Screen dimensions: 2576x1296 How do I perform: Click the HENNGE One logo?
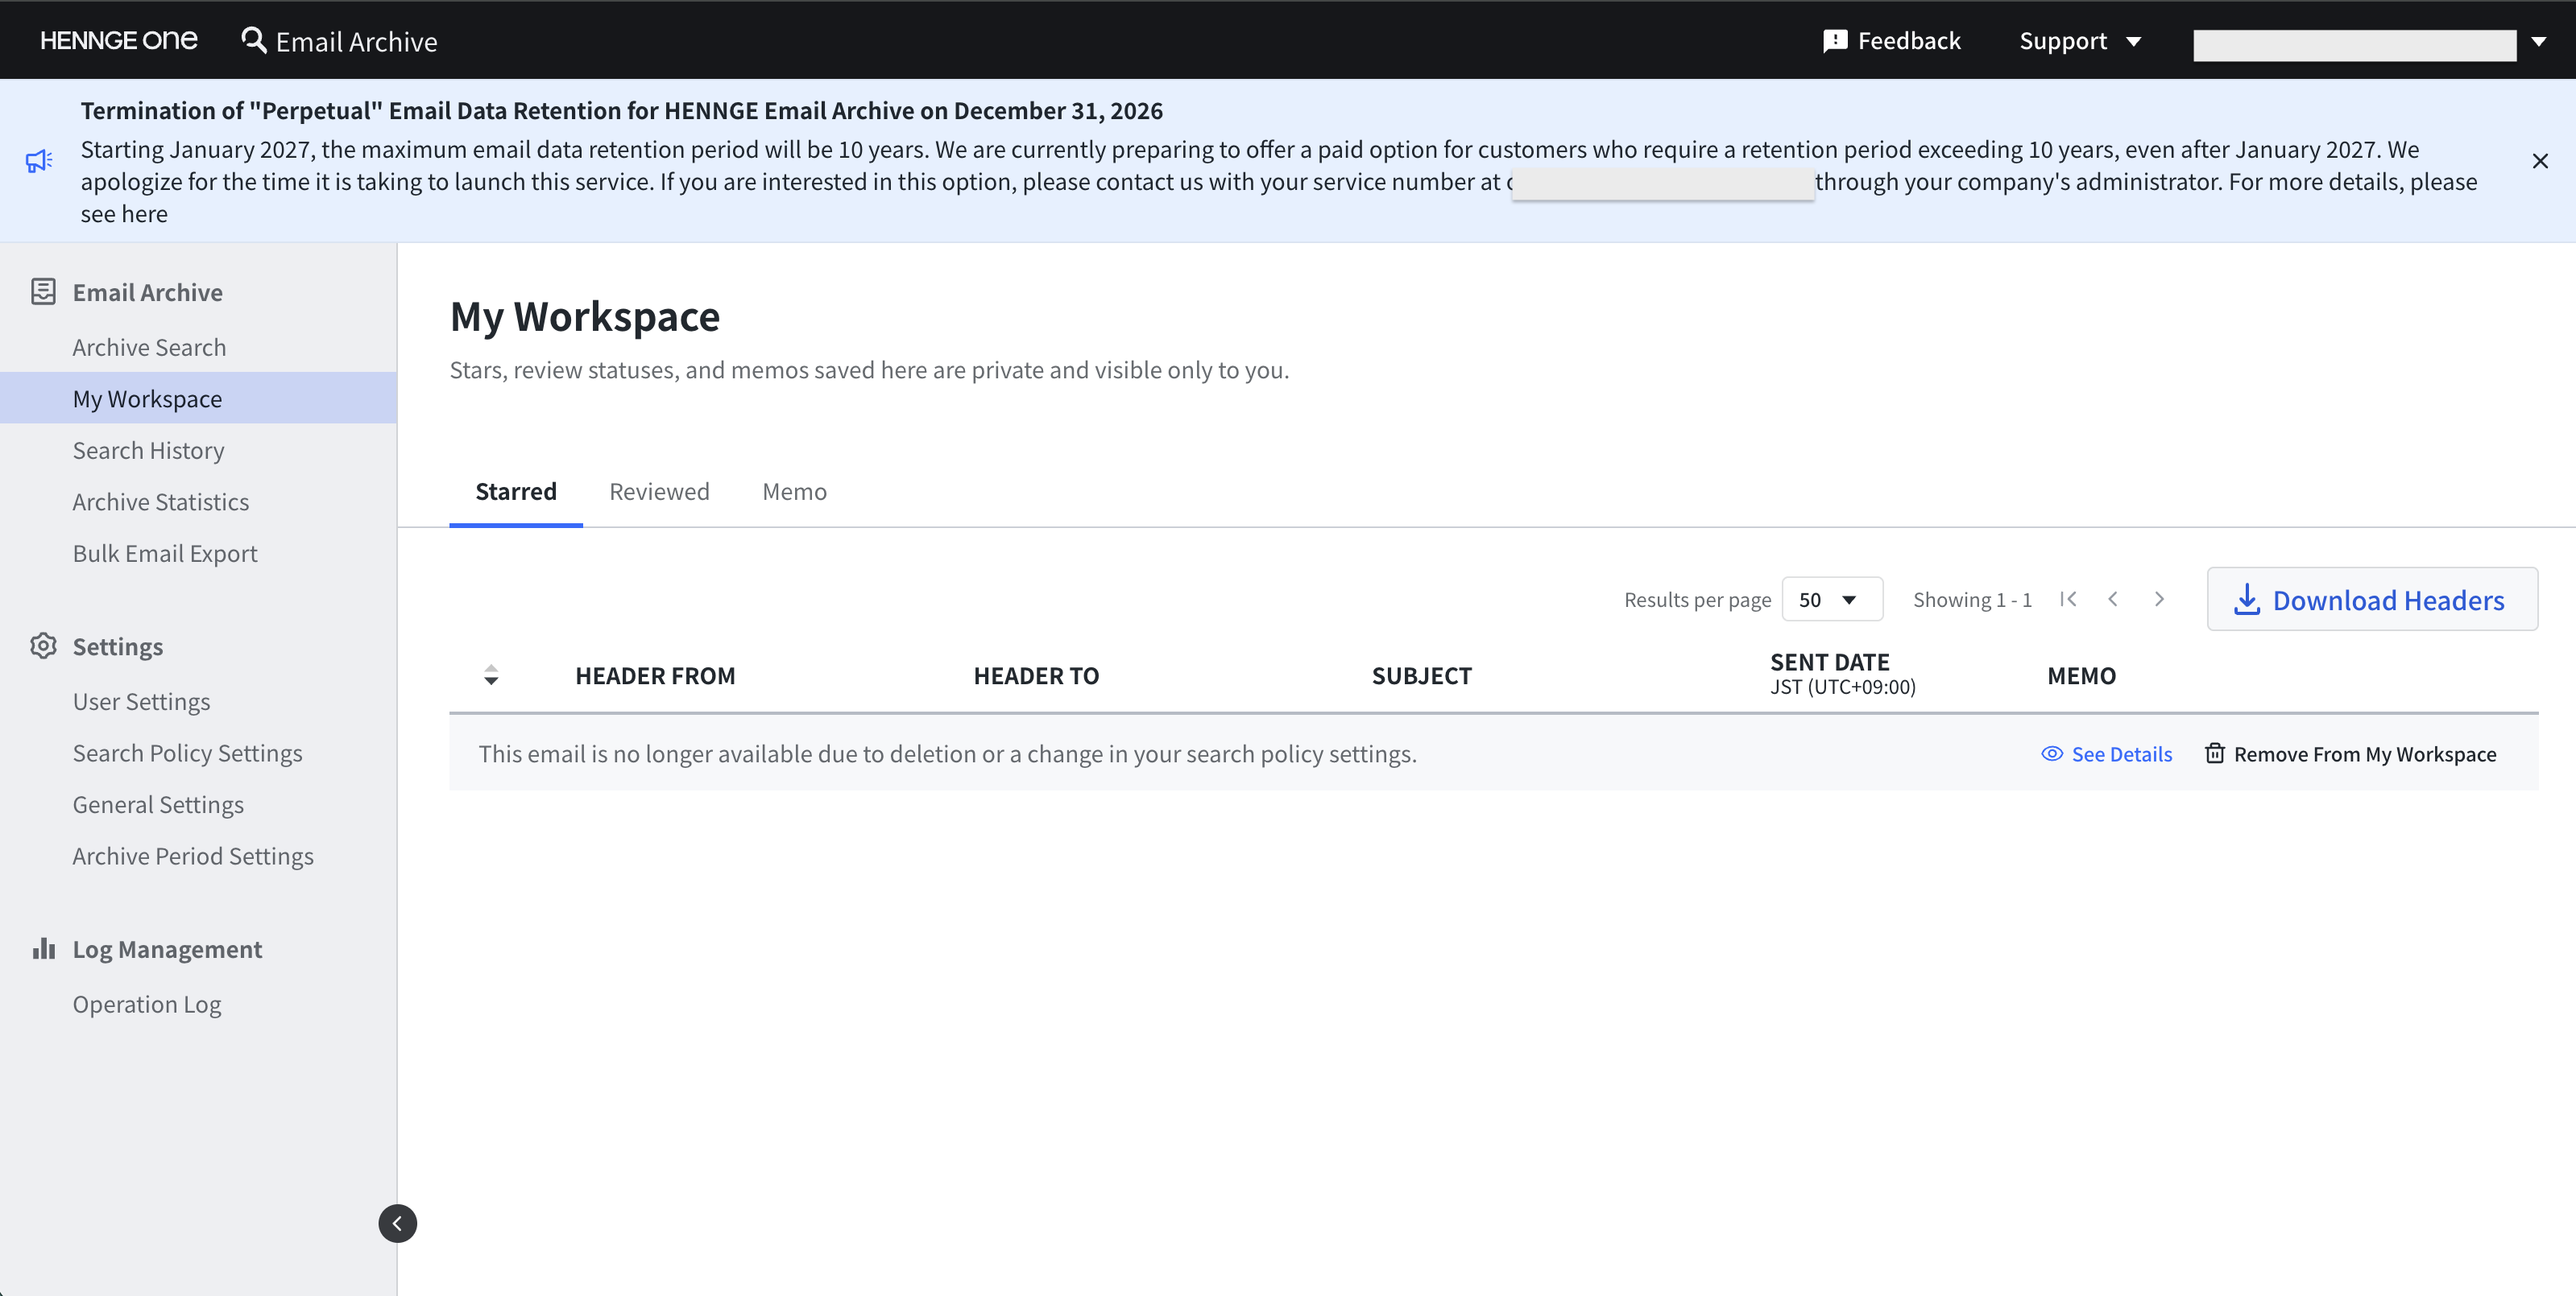click(119, 40)
